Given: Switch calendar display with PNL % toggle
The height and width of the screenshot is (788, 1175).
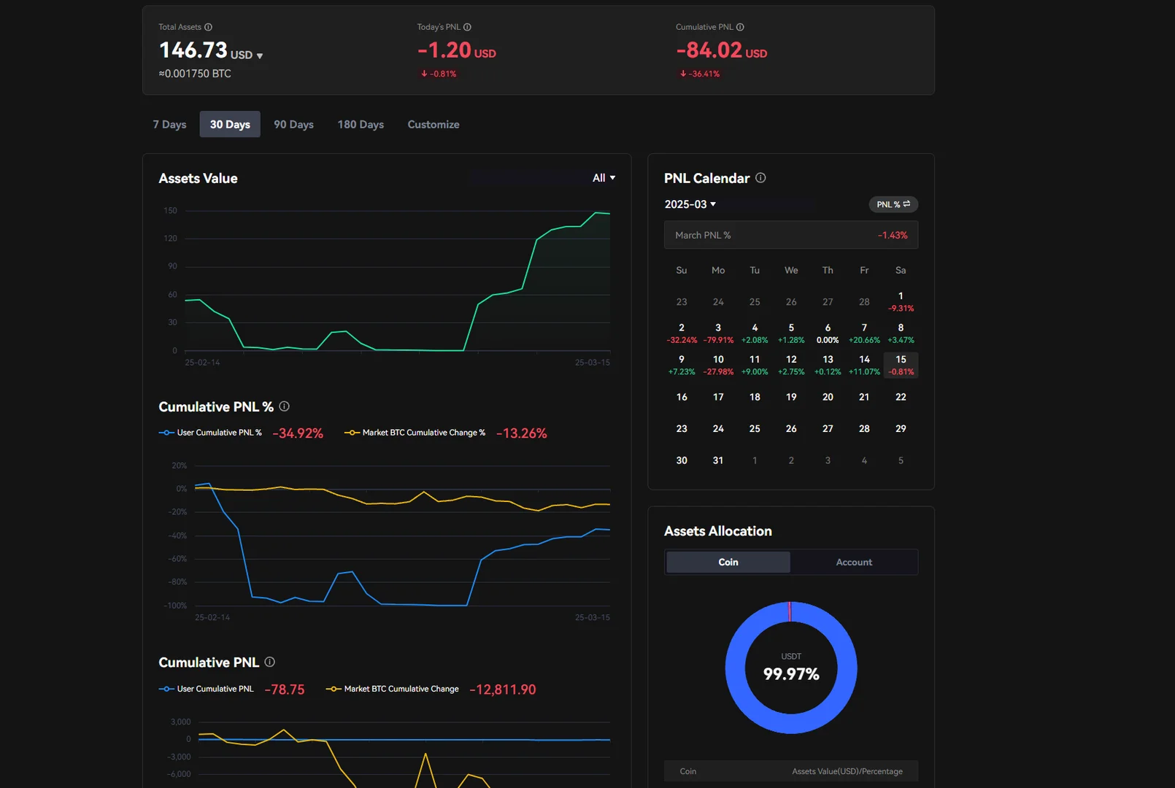Looking at the screenshot, I should [893, 204].
